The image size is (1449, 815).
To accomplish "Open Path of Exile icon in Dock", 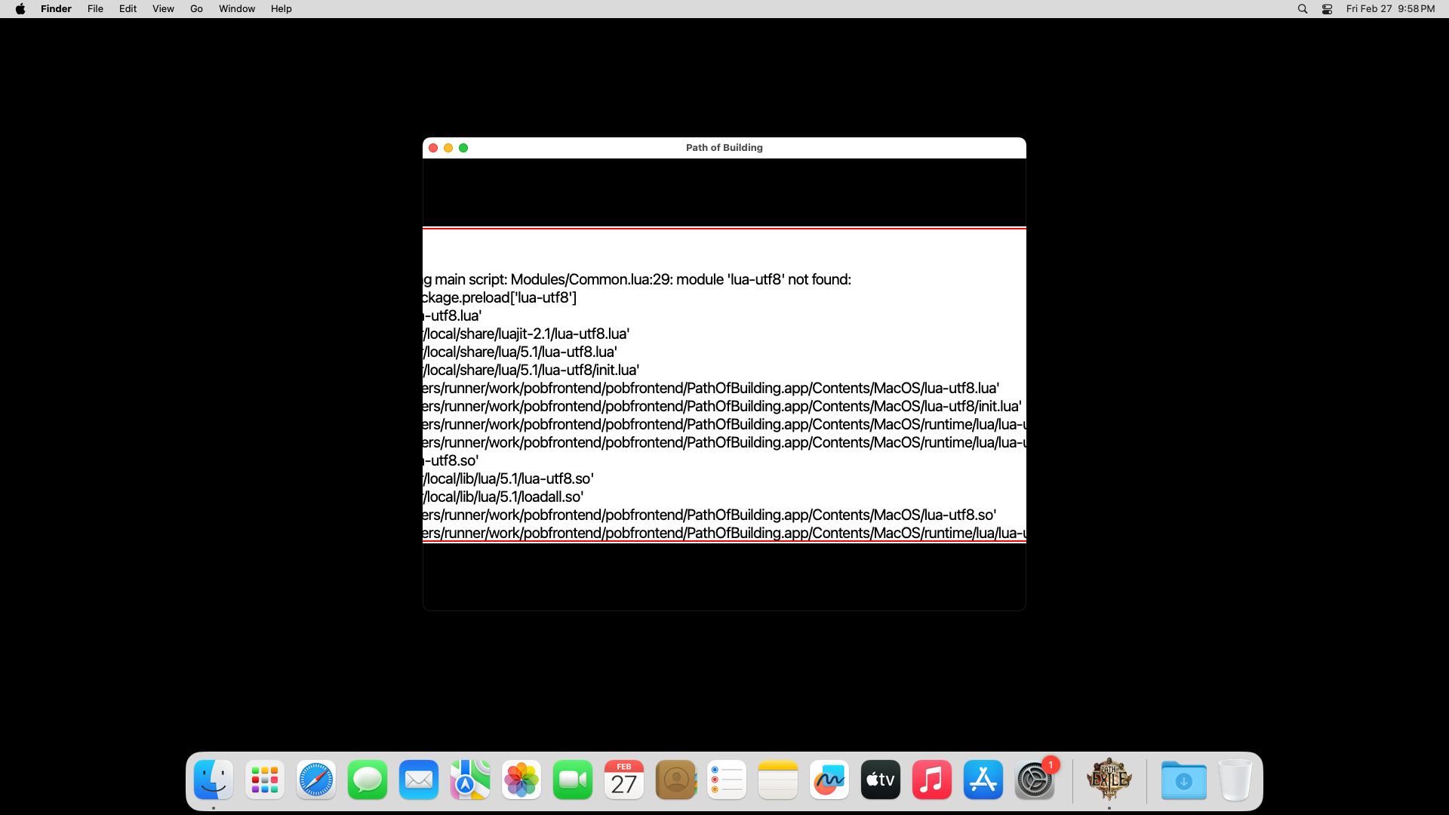I will 1109,780.
